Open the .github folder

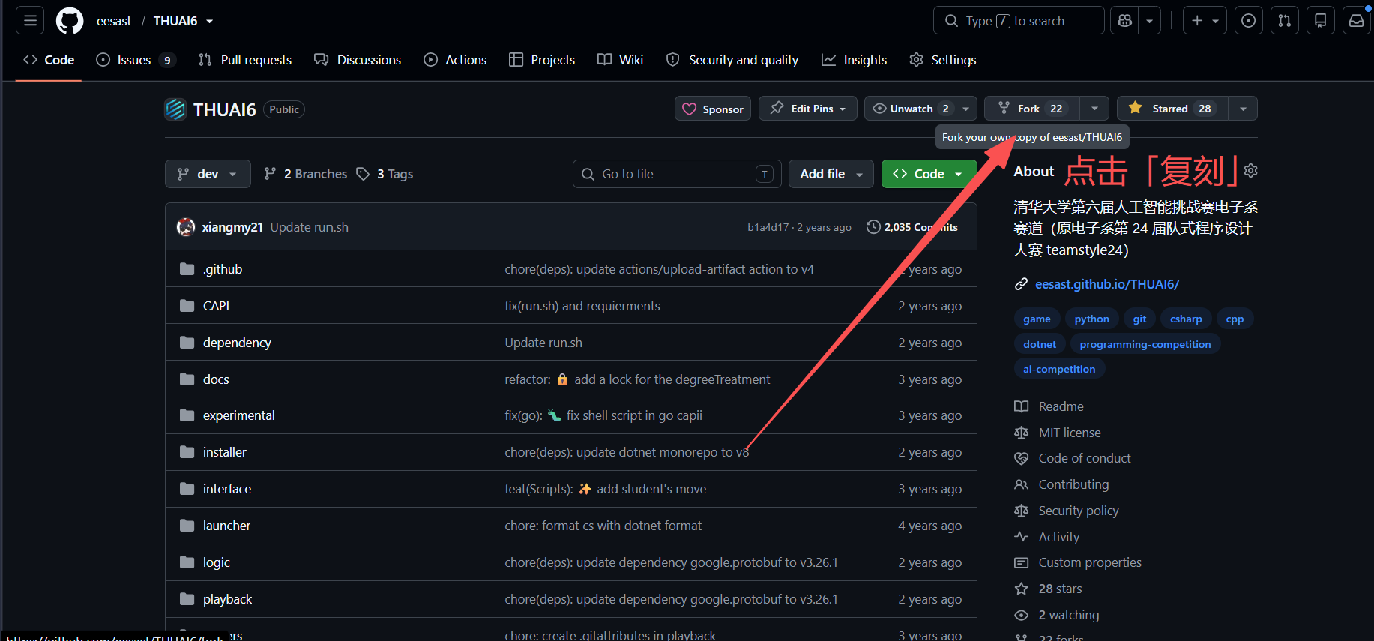(x=223, y=269)
